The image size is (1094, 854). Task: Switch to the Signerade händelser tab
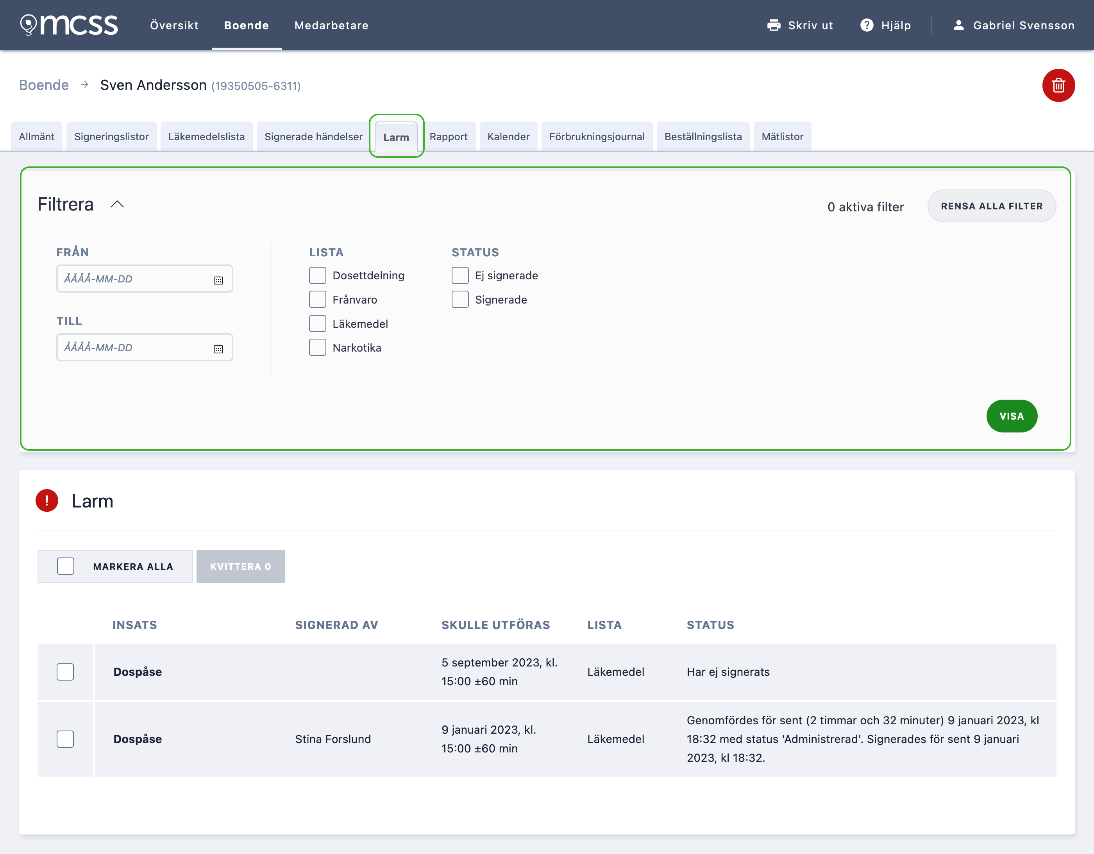[314, 136]
